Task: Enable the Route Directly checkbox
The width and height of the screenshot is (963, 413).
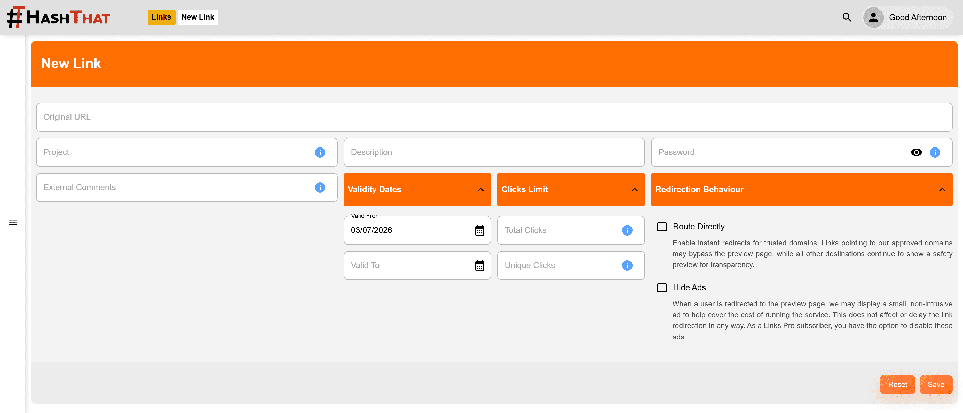Action: click(x=662, y=227)
